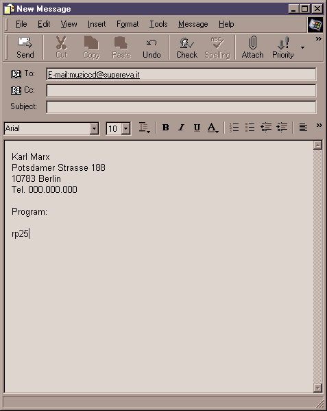Click the numbered list formatting icon
The width and height of the screenshot is (327, 411).
tap(234, 128)
